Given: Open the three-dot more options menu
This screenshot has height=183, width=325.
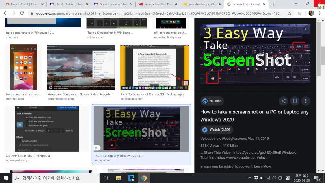Looking at the screenshot, I should 305,101.
